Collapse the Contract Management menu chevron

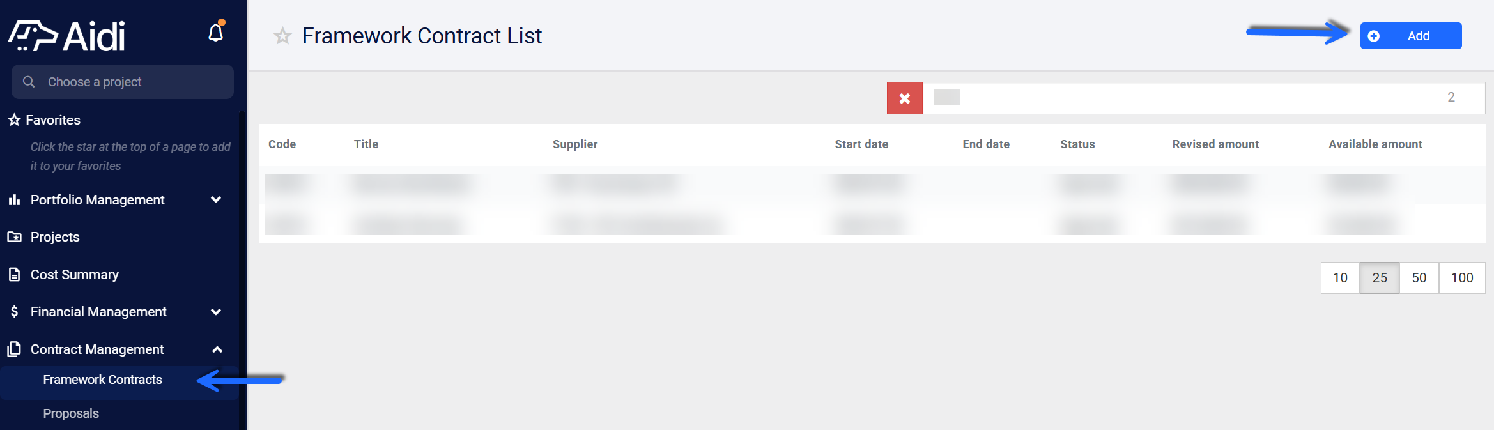point(217,349)
